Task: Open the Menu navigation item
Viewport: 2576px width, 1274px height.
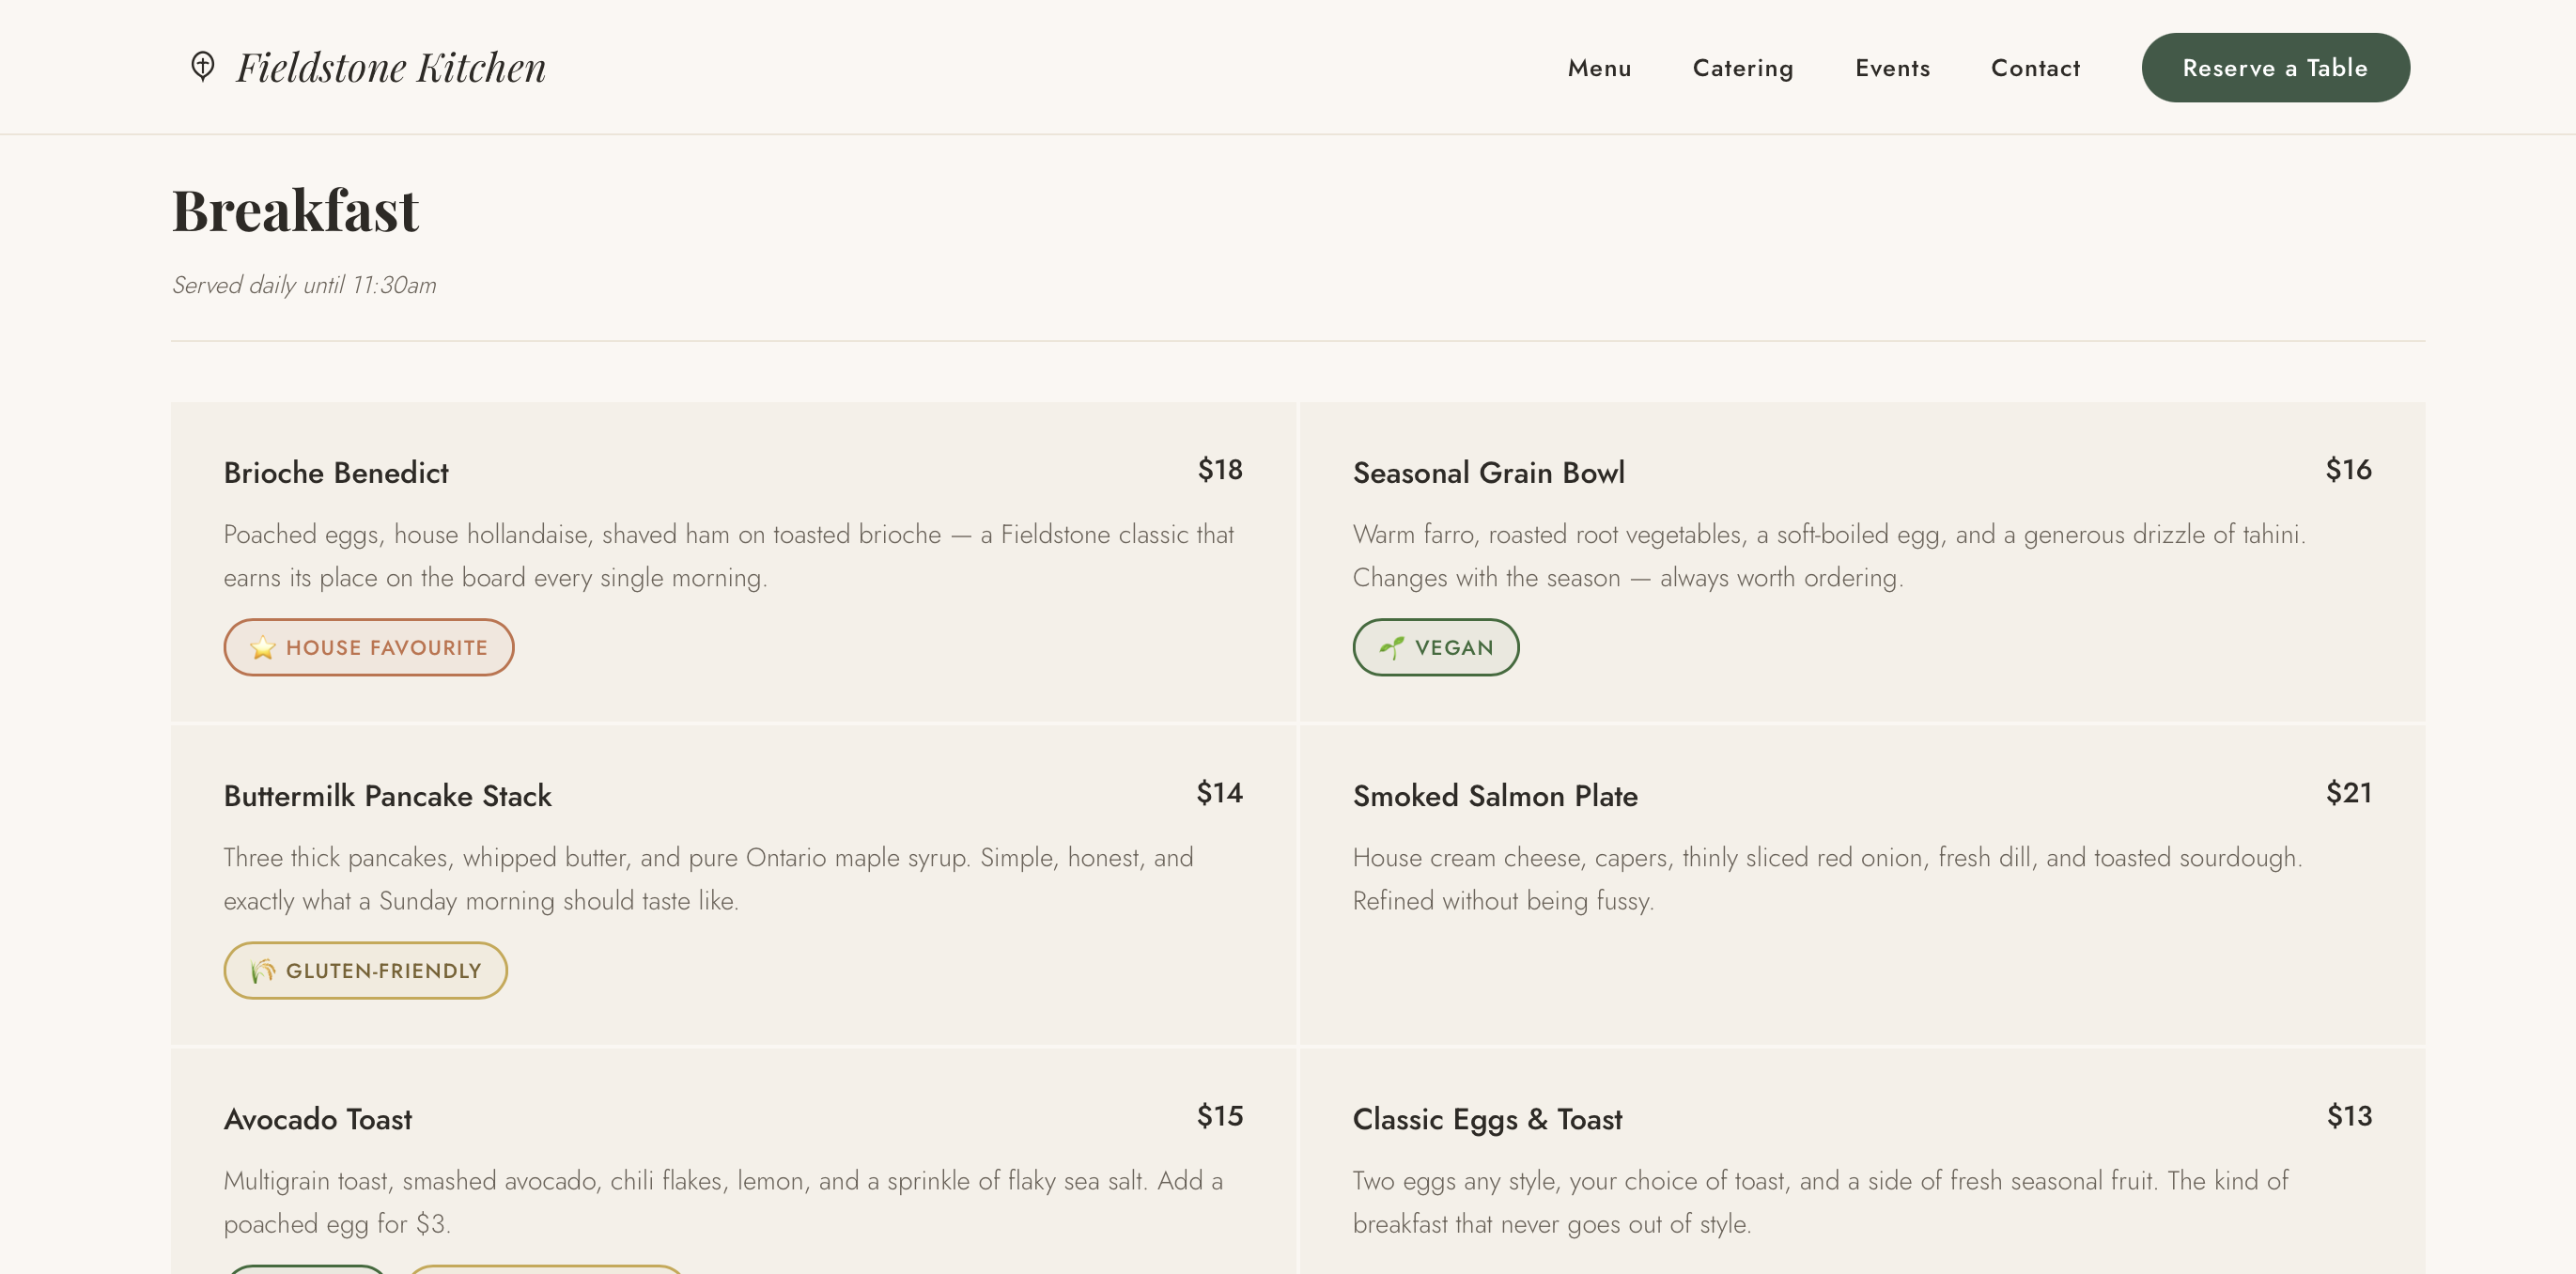Action: click(1599, 68)
